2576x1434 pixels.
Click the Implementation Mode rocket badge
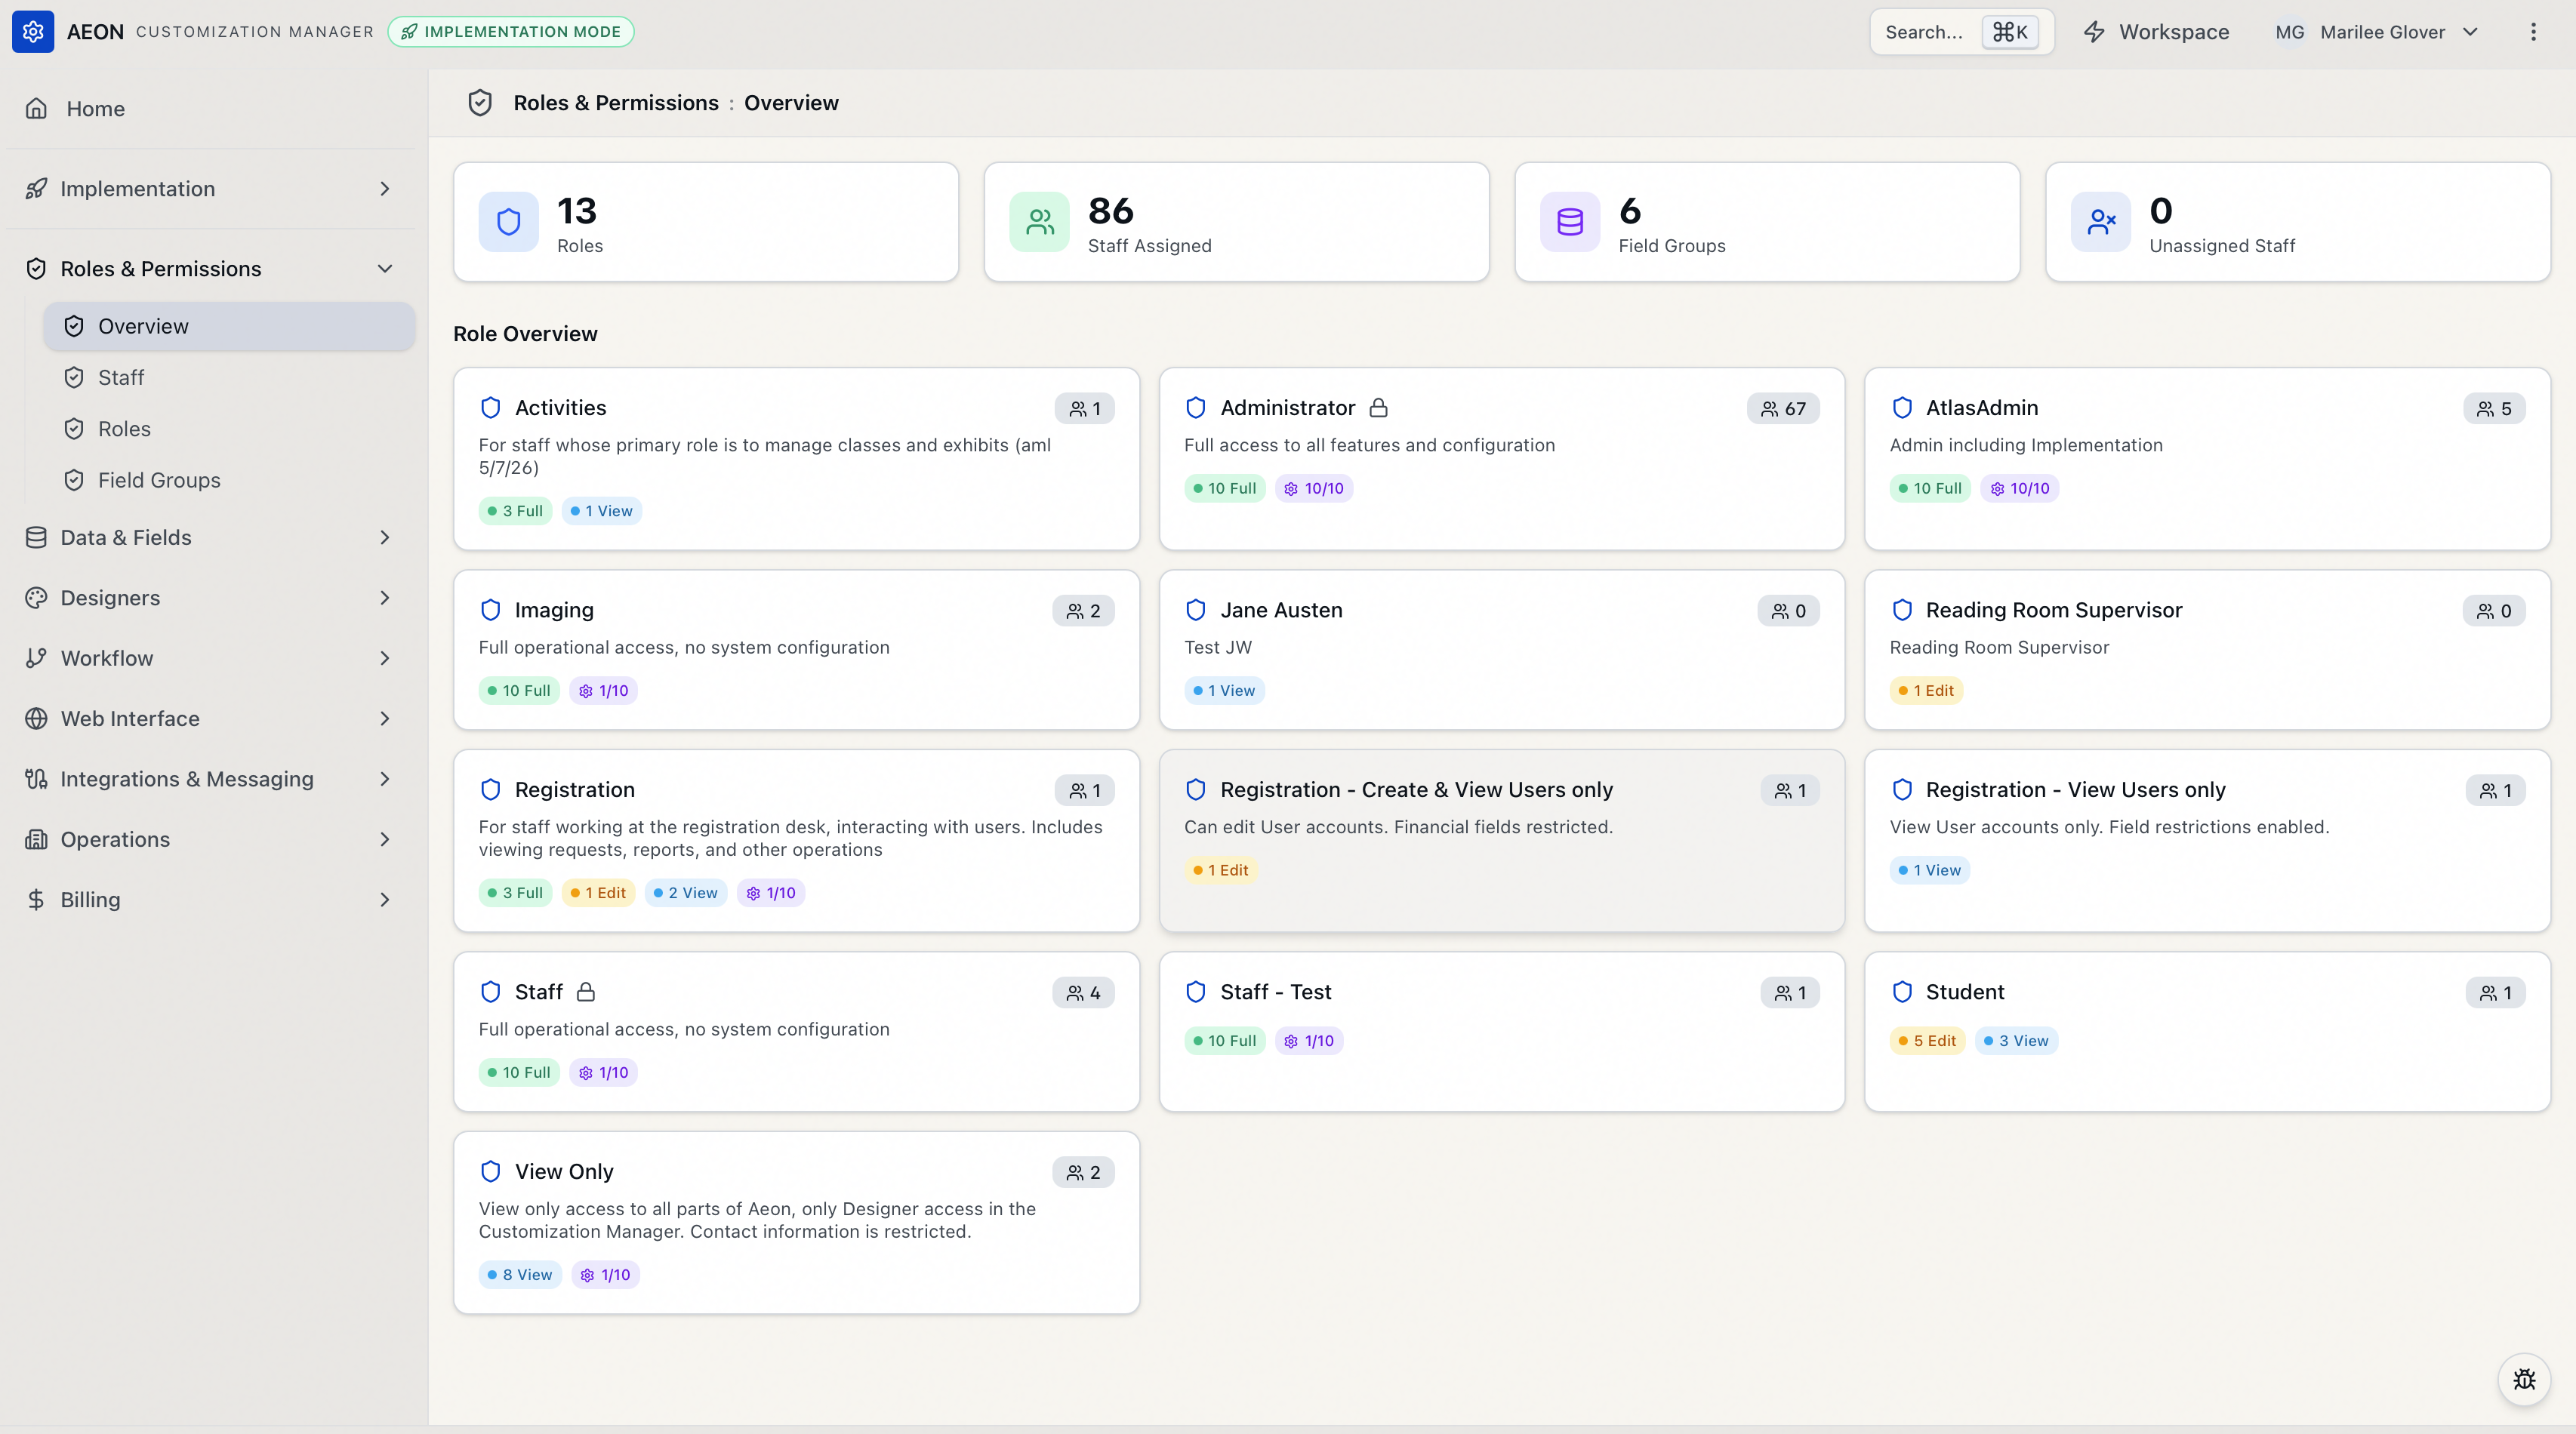(511, 32)
